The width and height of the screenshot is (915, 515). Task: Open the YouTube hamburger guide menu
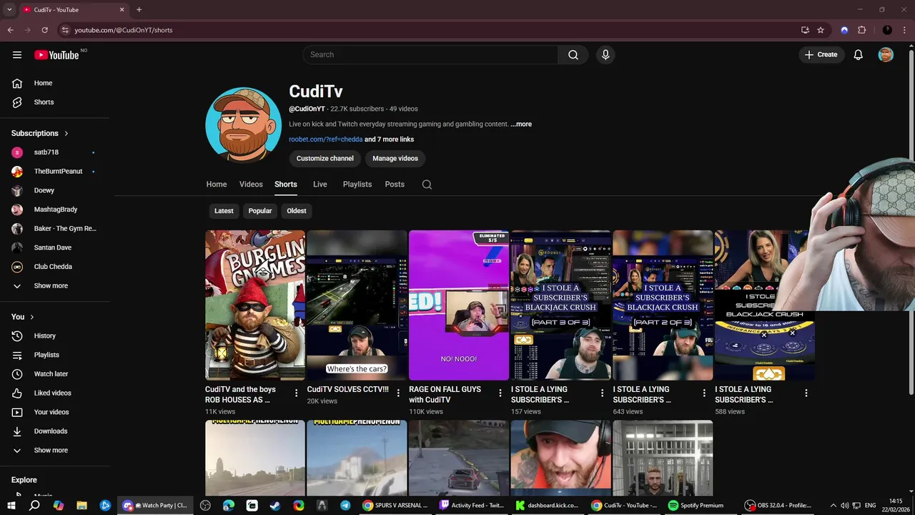coord(17,55)
